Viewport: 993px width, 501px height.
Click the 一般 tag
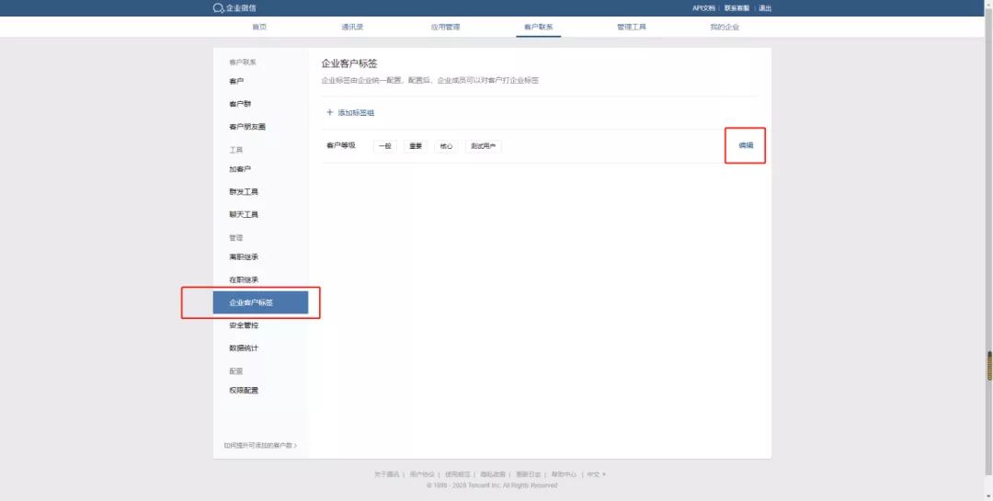pyautogui.click(x=385, y=146)
